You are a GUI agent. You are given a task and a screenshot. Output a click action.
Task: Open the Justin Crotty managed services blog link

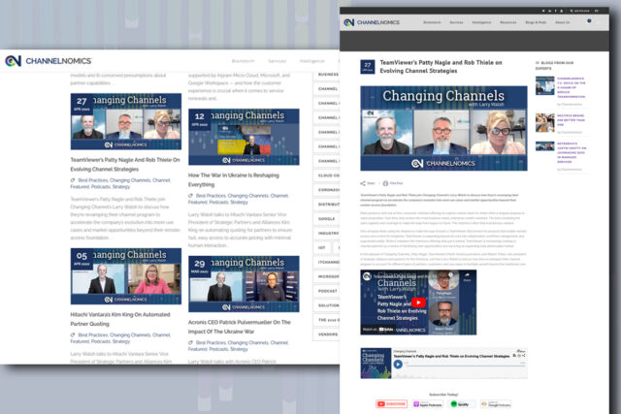tap(572, 152)
